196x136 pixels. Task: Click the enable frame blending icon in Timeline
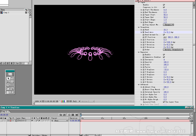click(x=73, y=115)
